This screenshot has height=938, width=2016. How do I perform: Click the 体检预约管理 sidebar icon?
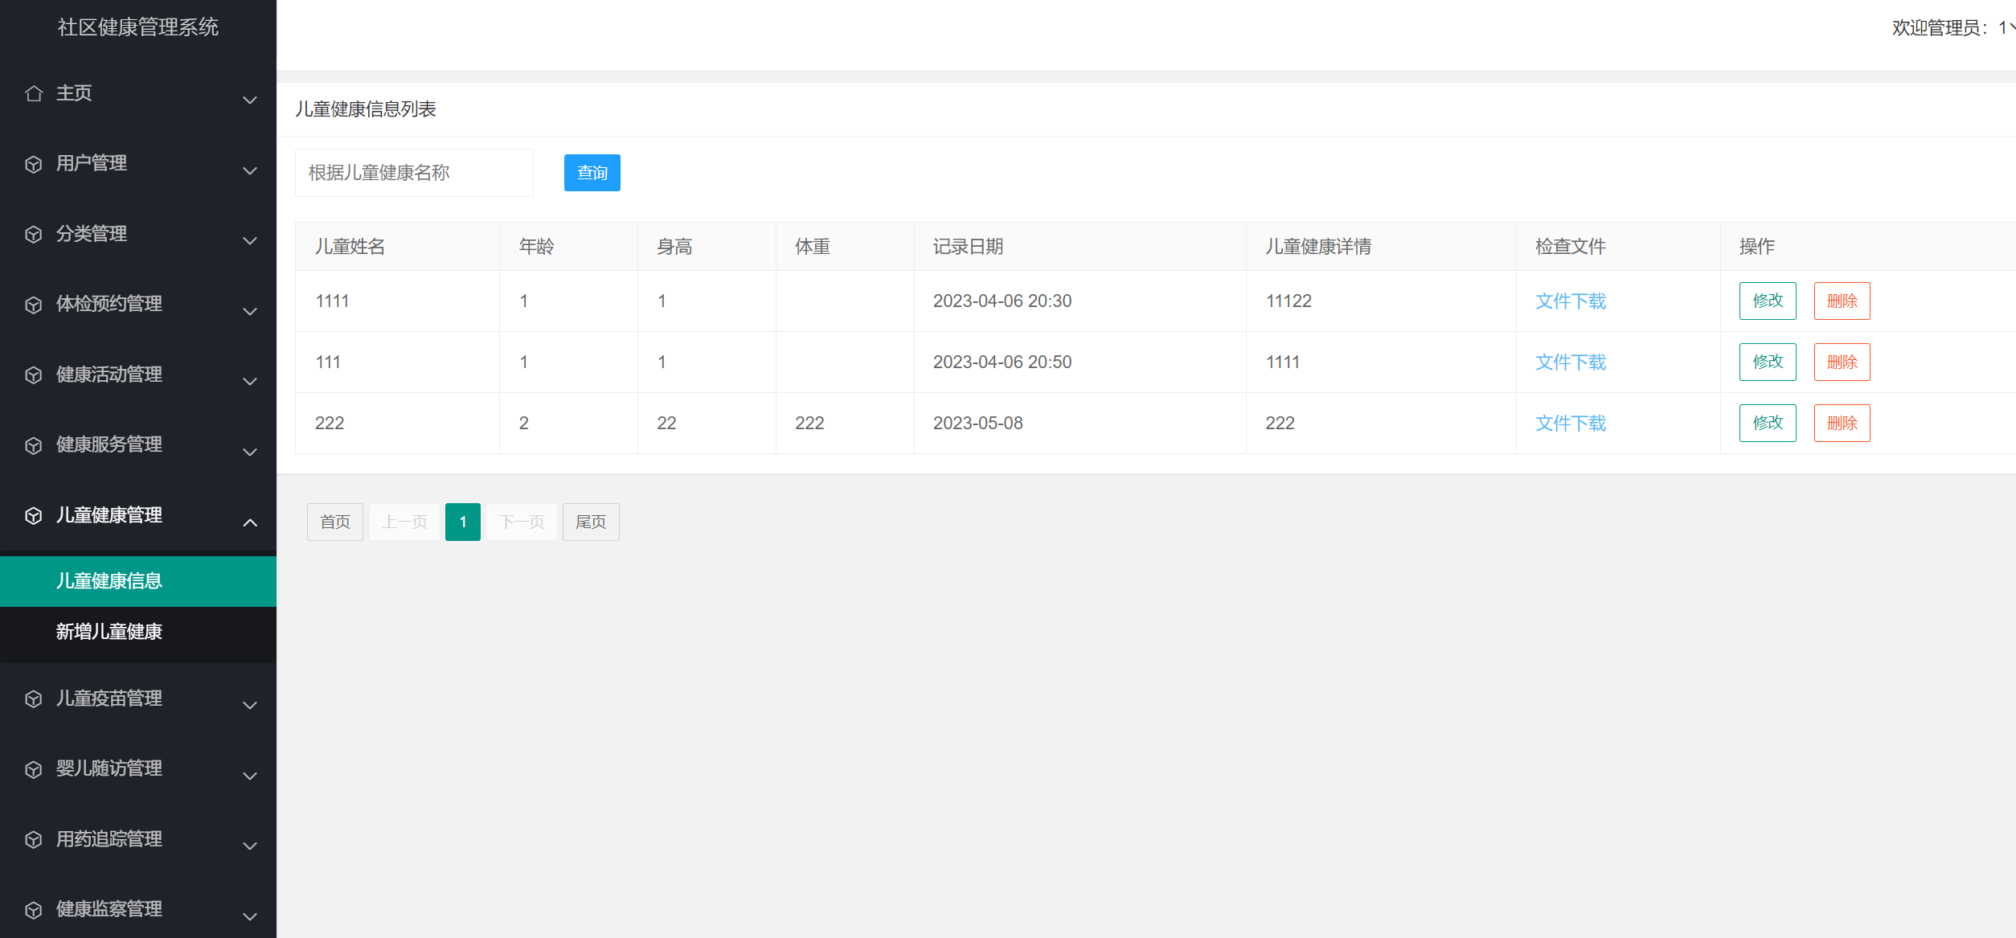tap(33, 305)
